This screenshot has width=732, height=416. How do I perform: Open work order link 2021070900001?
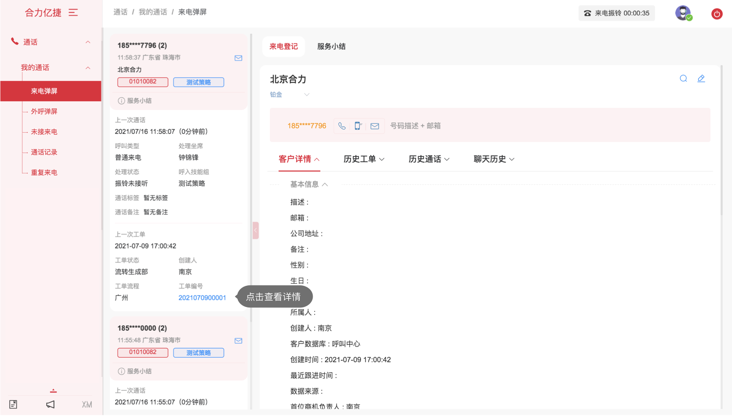[202, 298]
